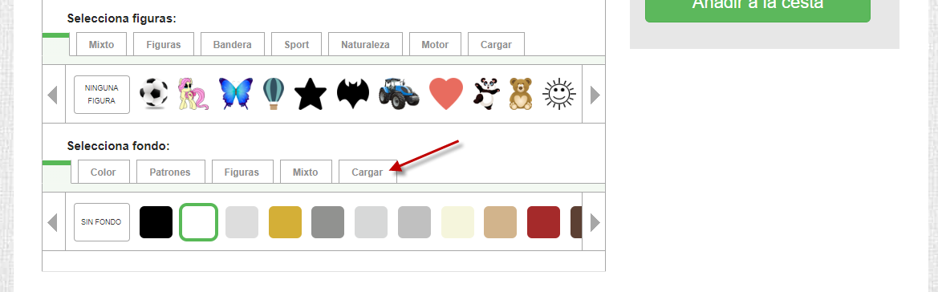Select the teddy bear figure
The width and height of the screenshot is (938, 292).
(x=521, y=94)
